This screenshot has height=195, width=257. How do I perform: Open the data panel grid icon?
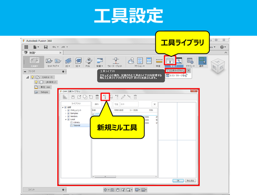pyautogui.click(x=26, y=47)
